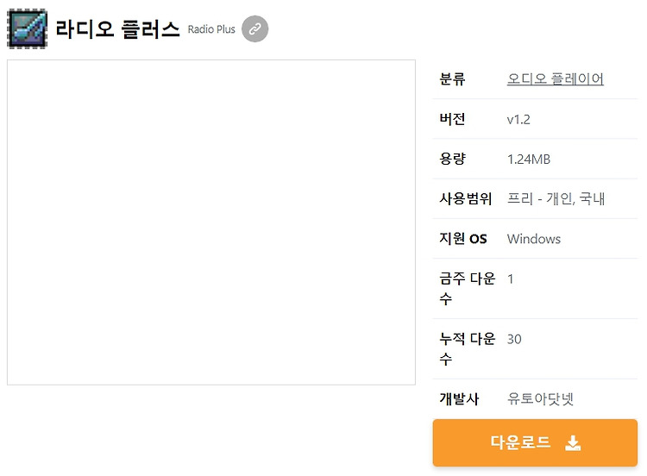
Task: Copy link using the chain icon
Action: click(x=255, y=28)
